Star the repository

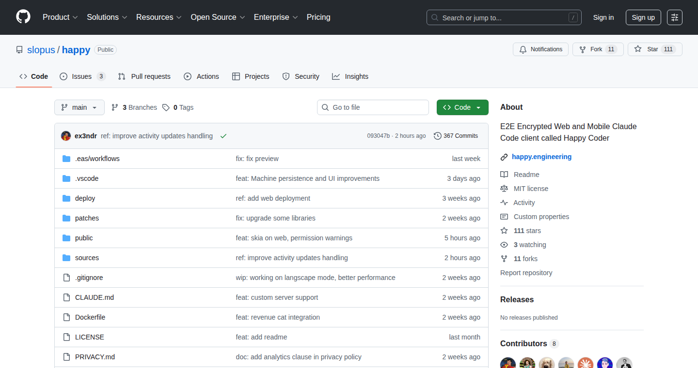pyautogui.click(x=655, y=49)
